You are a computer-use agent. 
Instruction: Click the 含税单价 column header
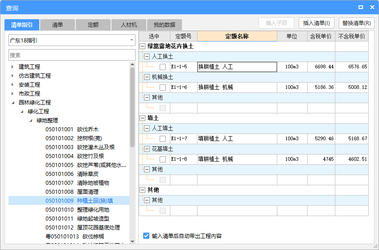click(x=321, y=36)
